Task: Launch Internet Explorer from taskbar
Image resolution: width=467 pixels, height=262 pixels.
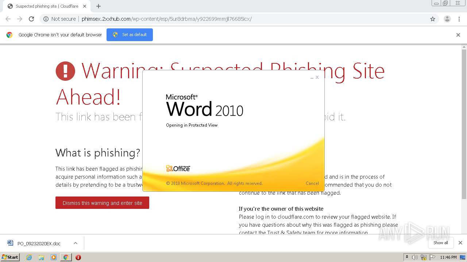Action: tap(29, 257)
